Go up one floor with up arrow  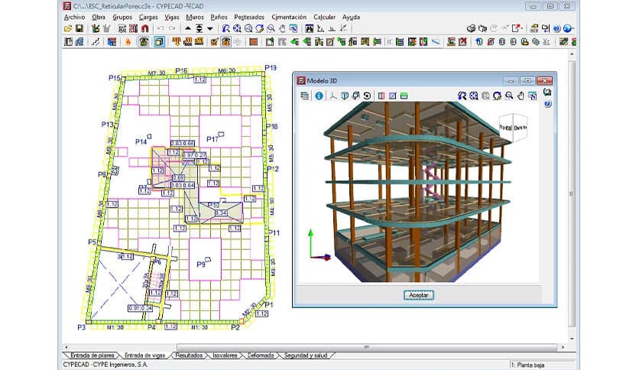188,28
